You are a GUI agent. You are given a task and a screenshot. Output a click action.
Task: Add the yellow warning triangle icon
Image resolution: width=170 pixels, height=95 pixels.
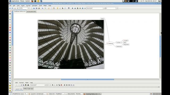10,25
